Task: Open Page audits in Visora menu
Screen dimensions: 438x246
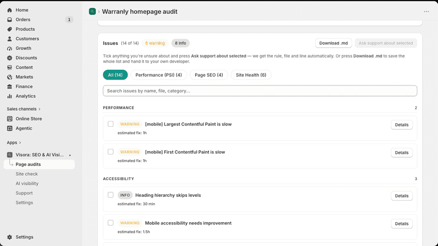Action: [39, 164]
